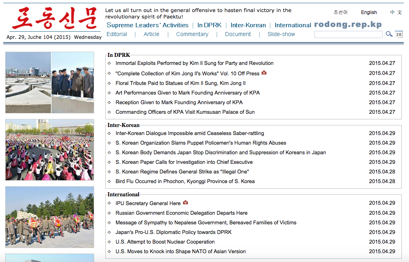
Task: Switch language to Korean 조선어
Action: [340, 12]
